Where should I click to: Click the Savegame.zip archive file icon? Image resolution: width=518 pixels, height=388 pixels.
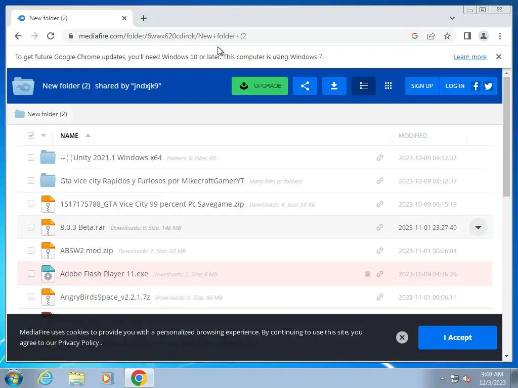click(48, 204)
